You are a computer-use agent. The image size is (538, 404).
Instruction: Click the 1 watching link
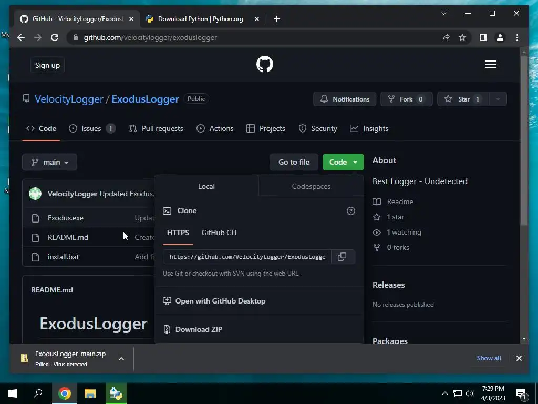tap(404, 232)
